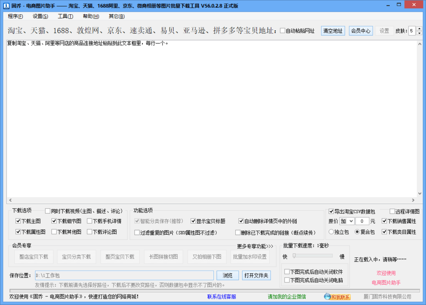This screenshot has height=305, width=426.
Task: Open the 程序 menu
Action: (14, 16)
